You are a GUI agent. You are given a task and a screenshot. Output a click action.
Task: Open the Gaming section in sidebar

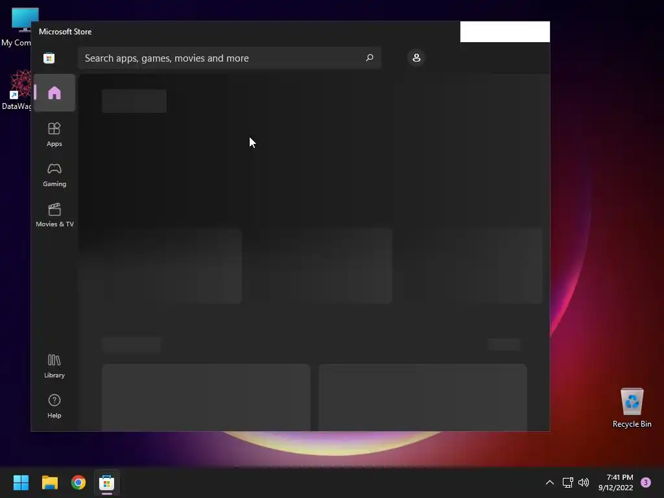54,175
